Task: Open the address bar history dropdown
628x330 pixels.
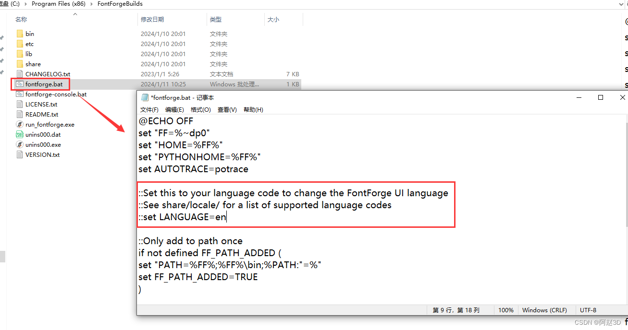Action: point(620,4)
